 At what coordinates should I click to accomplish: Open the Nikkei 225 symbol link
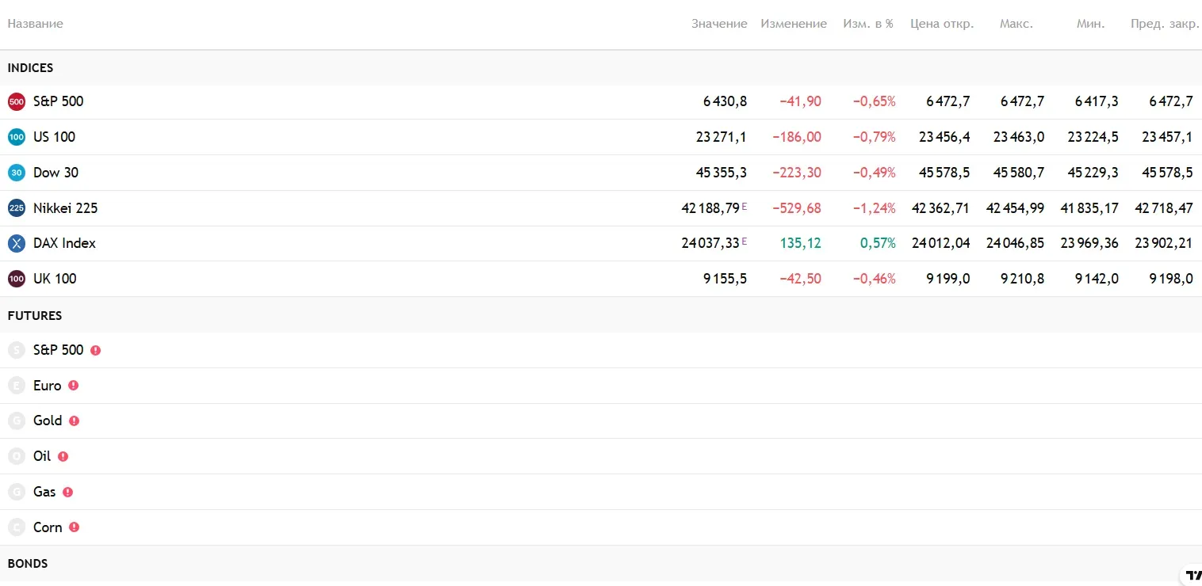coord(66,208)
